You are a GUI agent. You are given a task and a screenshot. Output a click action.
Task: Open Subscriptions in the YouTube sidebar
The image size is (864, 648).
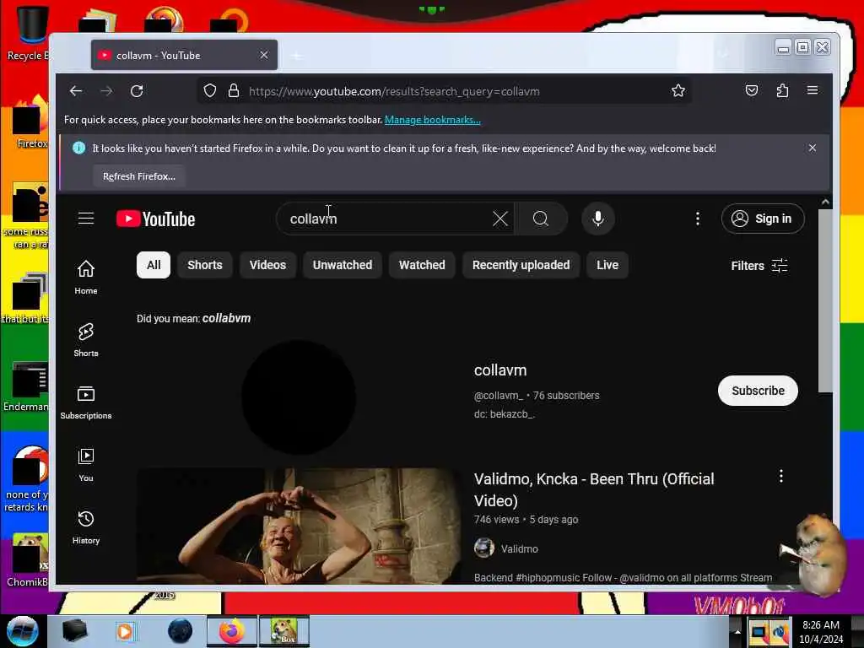86,402
